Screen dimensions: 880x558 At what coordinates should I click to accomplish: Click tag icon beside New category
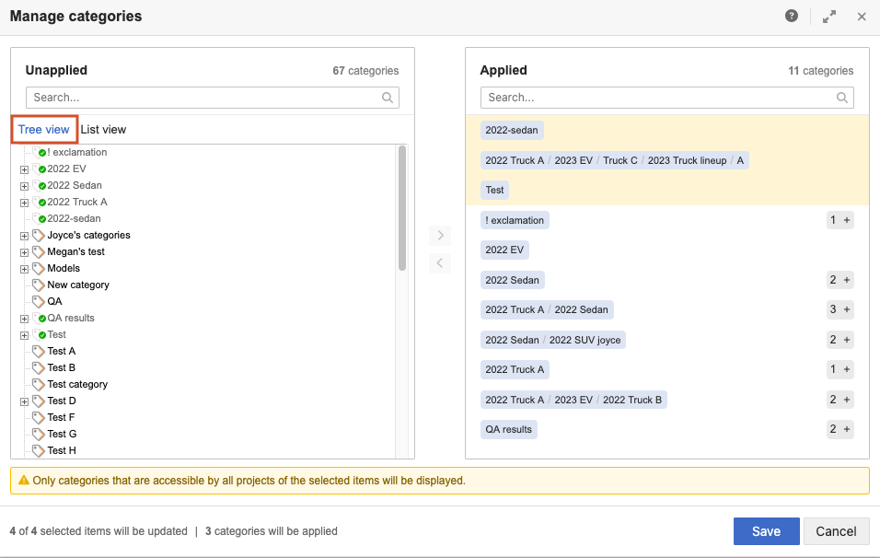(x=38, y=285)
